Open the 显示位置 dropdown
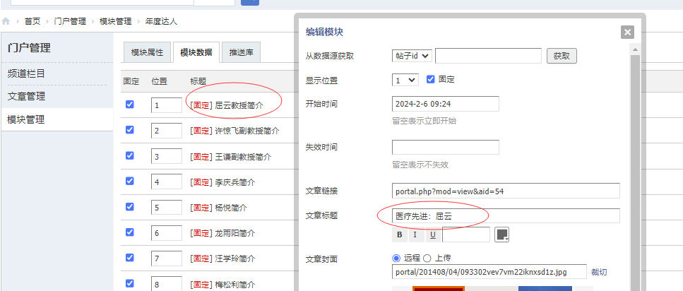 click(405, 80)
